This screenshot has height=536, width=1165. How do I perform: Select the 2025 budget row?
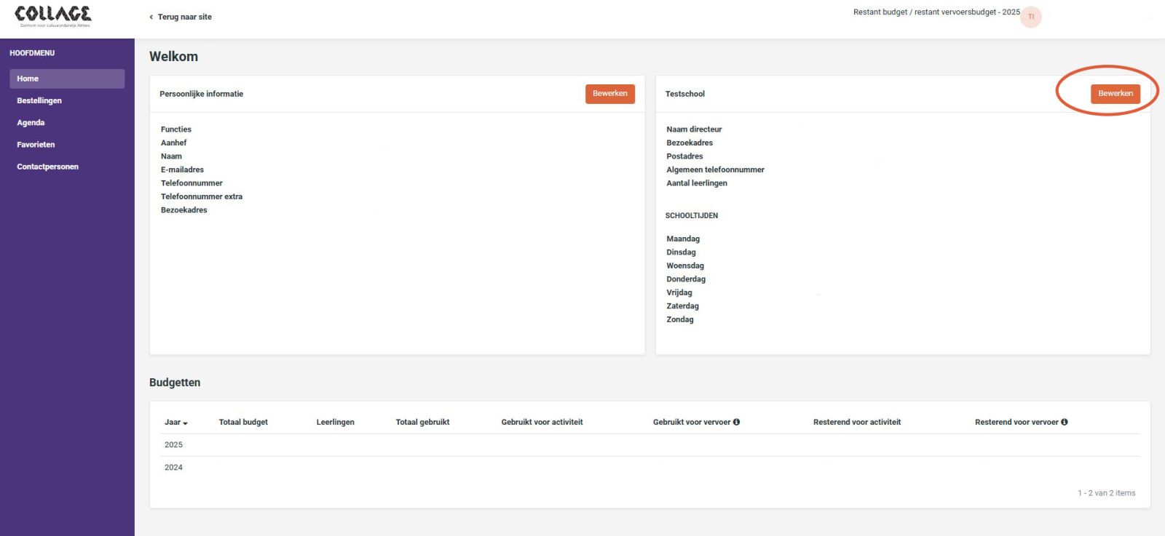pos(649,445)
